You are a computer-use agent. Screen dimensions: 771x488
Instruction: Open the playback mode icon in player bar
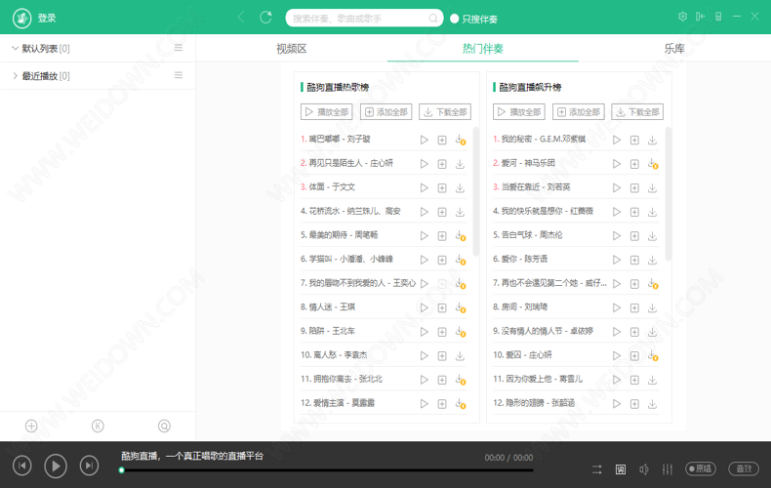(597, 469)
